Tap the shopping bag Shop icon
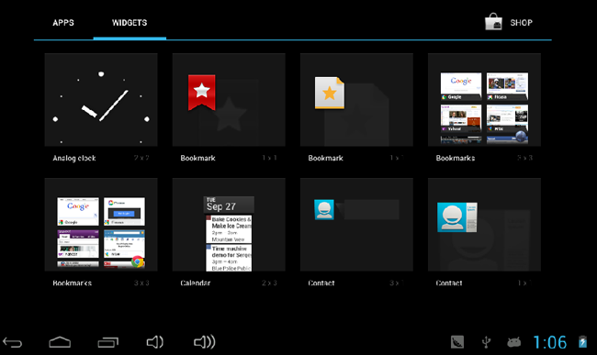 click(x=493, y=22)
